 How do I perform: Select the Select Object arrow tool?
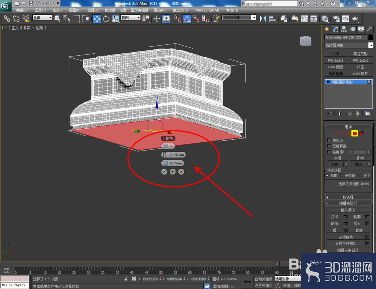pyautogui.click(x=57, y=19)
